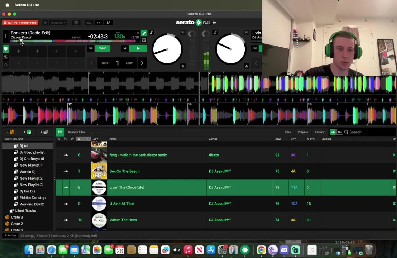The height and width of the screenshot is (258, 397).
Task: Sort by the KEY column header
Action: pyautogui.click(x=293, y=139)
